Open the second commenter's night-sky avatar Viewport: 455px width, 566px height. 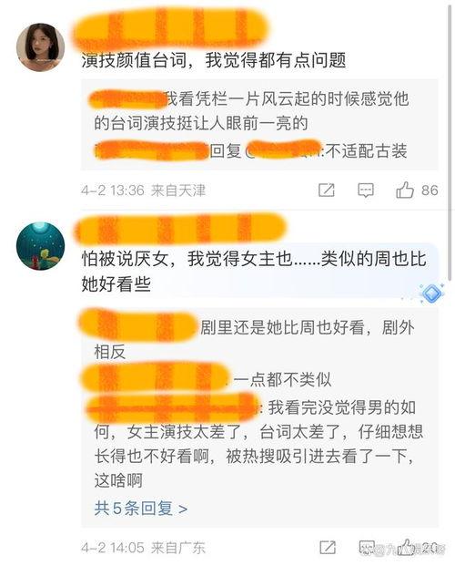pos(40,246)
